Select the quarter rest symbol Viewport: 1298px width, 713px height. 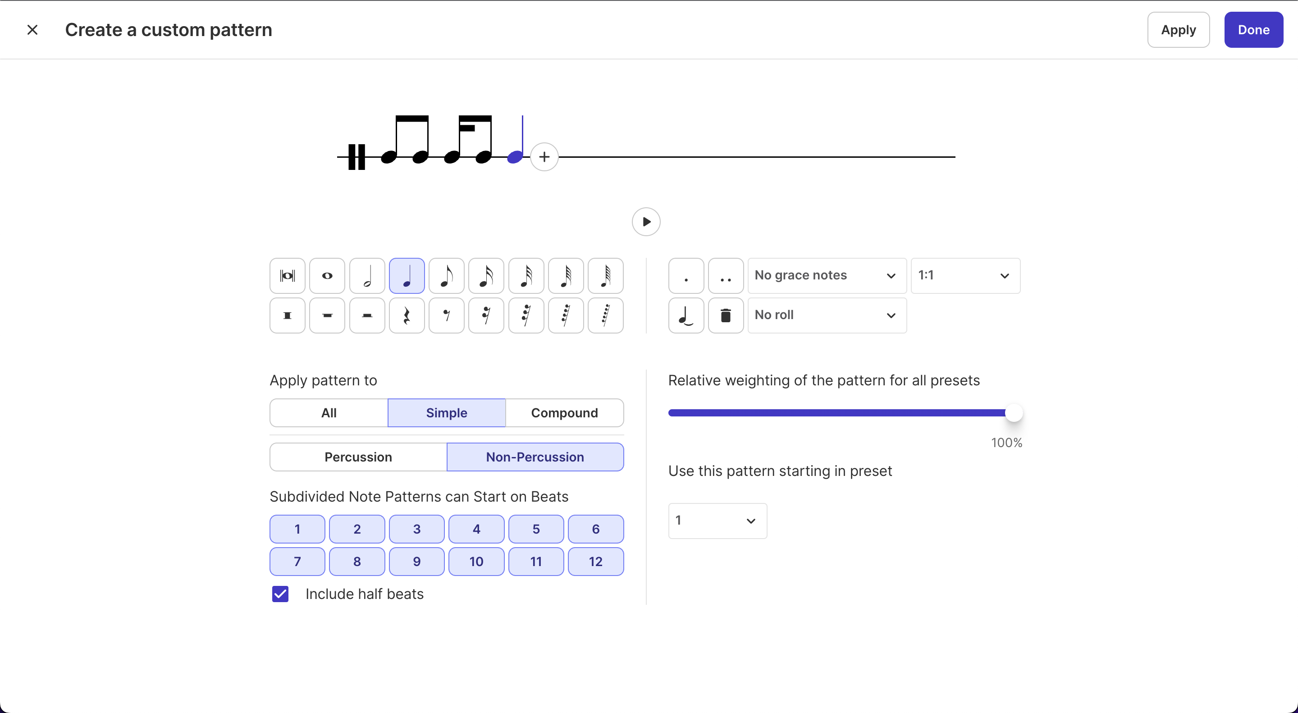407,315
